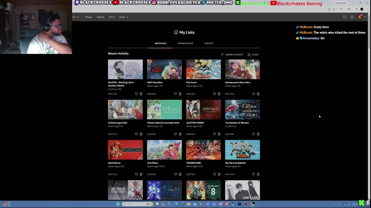This screenshot has width=371, height=208.
Task: Delete Frieren using trash icon
Action: pos(180,134)
